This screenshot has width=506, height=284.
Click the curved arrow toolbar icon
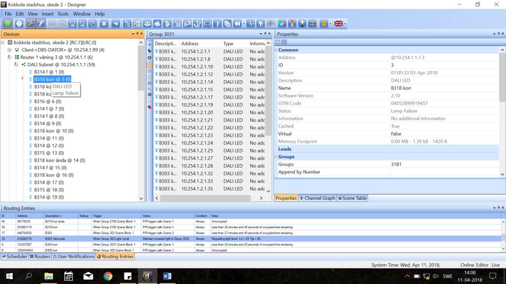(115, 24)
